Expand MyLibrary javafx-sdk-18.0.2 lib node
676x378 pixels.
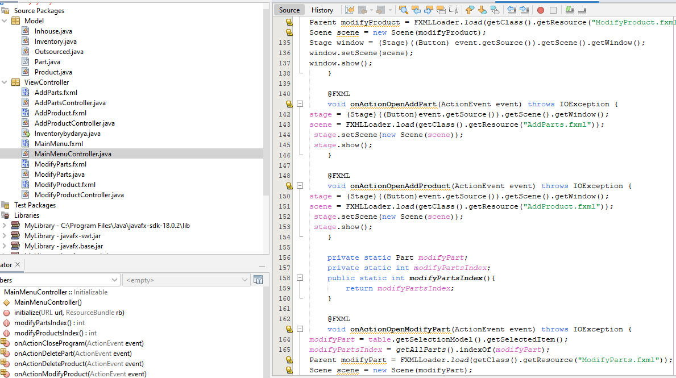tap(5, 226)
